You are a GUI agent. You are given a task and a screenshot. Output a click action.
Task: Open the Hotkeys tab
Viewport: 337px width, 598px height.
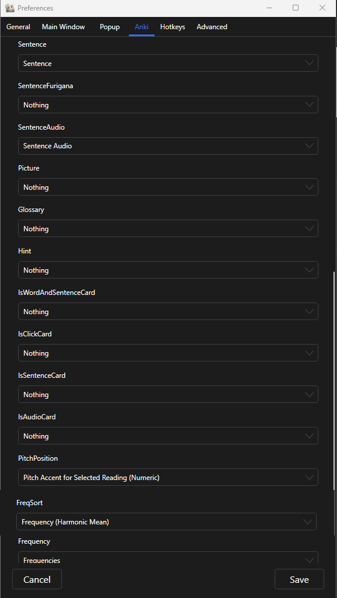[173, 27]
